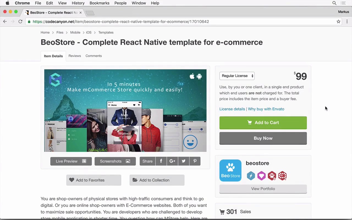Open the Bookmarks menu
Screen dimensions: 352x220
[100, 3]
